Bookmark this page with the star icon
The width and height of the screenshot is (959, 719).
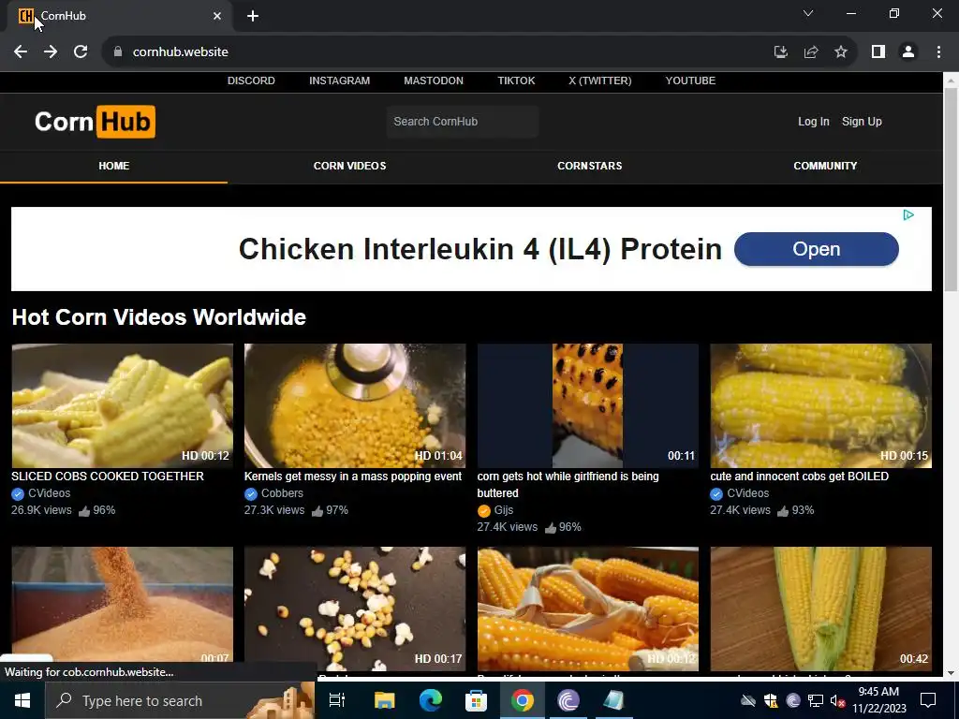pyautogui.click(x=841, y=52)
